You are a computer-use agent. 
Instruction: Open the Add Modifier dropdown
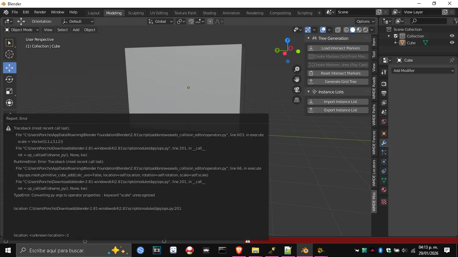pos(423,71)
